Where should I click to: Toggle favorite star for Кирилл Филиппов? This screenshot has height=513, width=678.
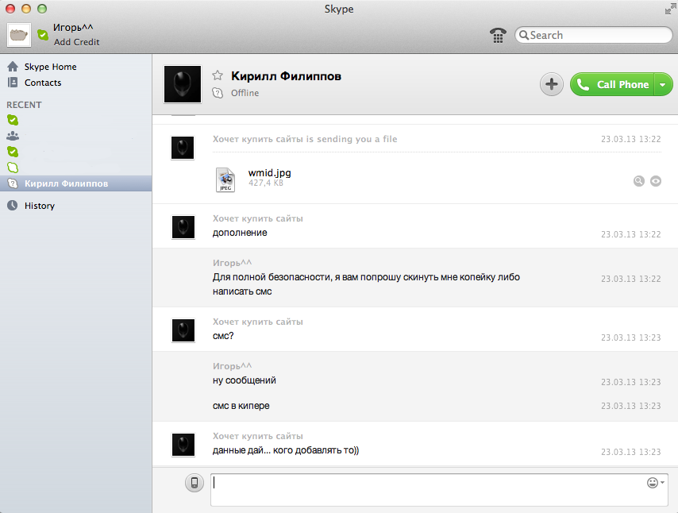click(x=218, y=75)
